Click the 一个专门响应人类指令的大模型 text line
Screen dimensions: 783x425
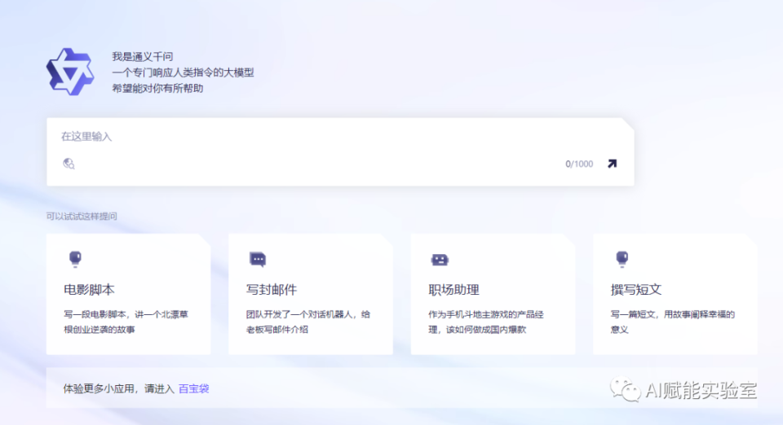(183, 72)
